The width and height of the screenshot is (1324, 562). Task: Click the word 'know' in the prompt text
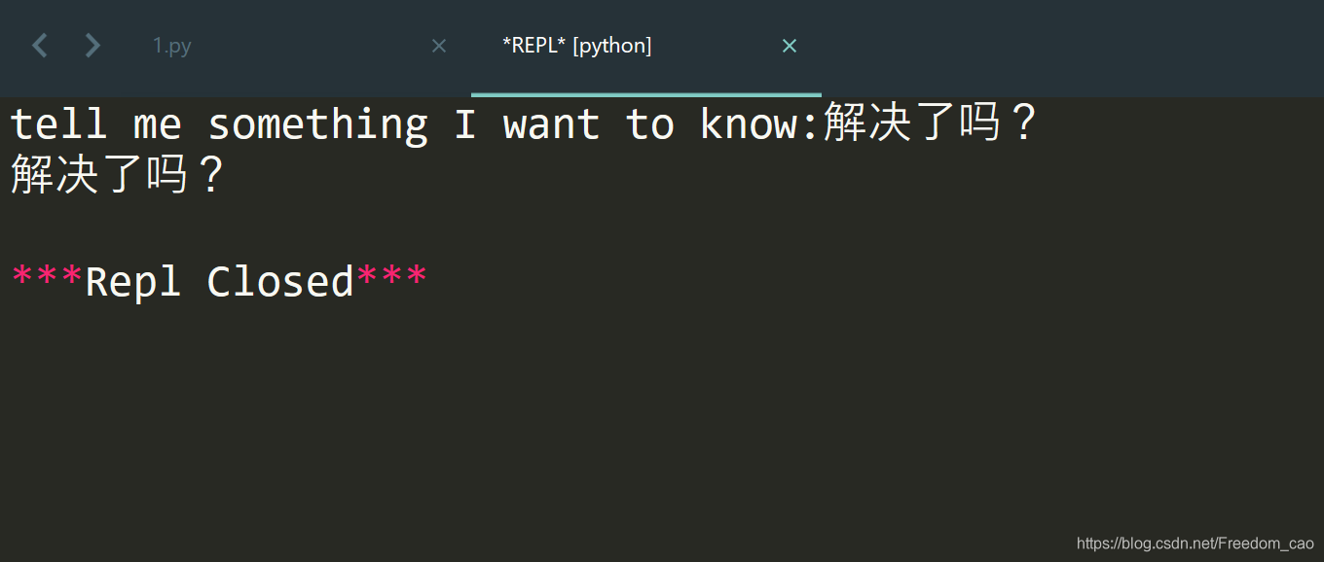pos(750,123)
